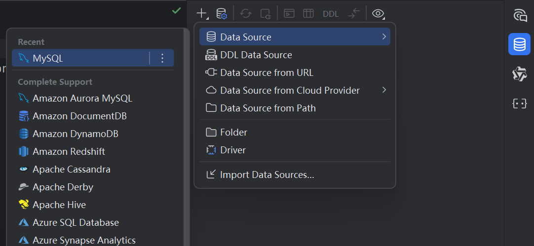Choose Data Source from URL
534x246 pixels.
point(295,72)
